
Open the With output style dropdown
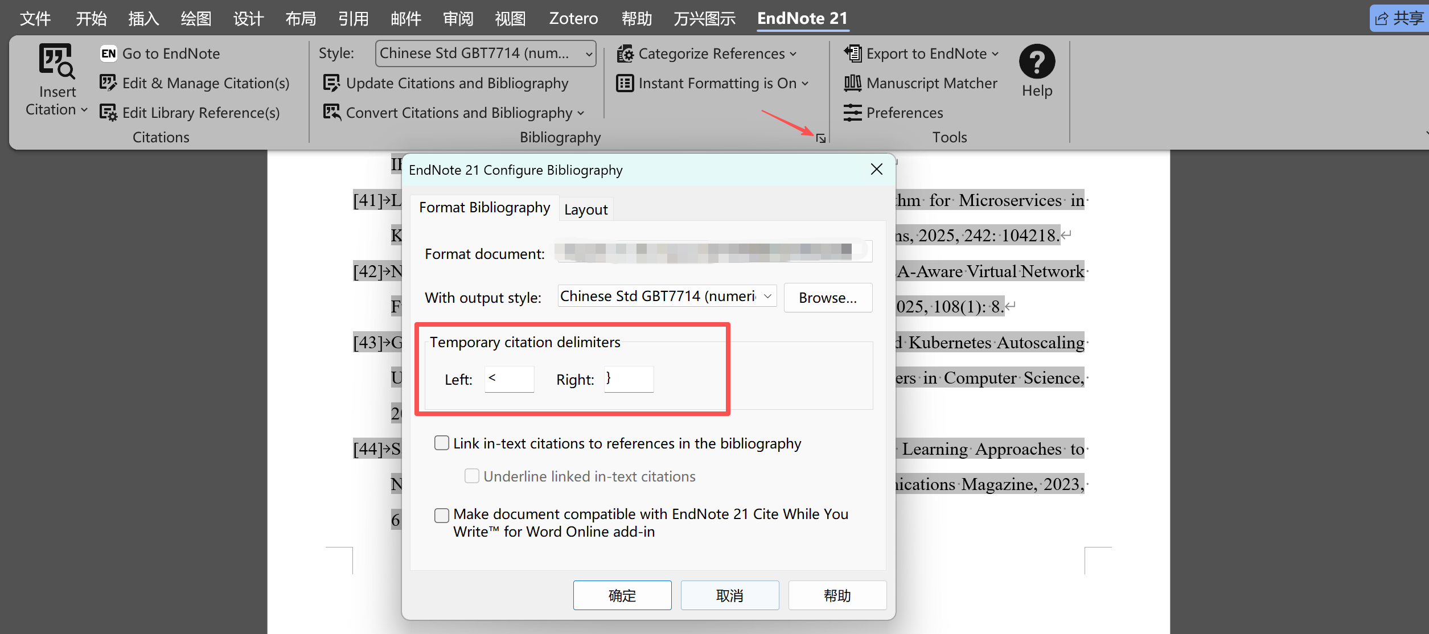tap(667, 296)
